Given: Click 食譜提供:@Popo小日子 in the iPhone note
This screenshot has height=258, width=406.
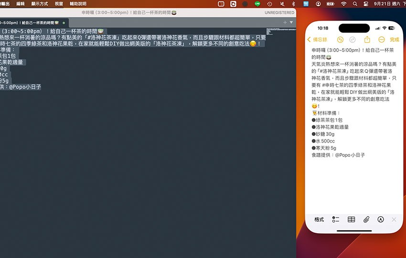Looking at the screenshot, I should click(x=338, y=155).
